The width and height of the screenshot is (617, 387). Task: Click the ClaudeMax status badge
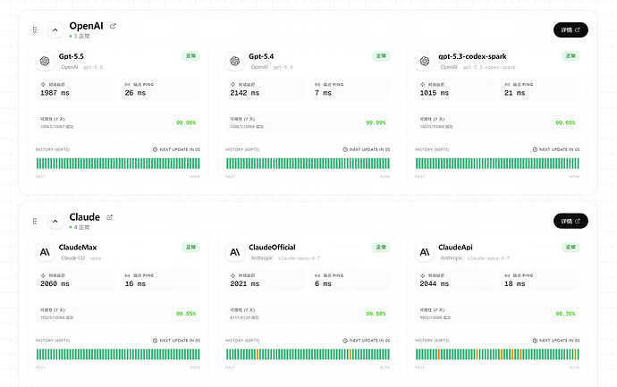190,247
